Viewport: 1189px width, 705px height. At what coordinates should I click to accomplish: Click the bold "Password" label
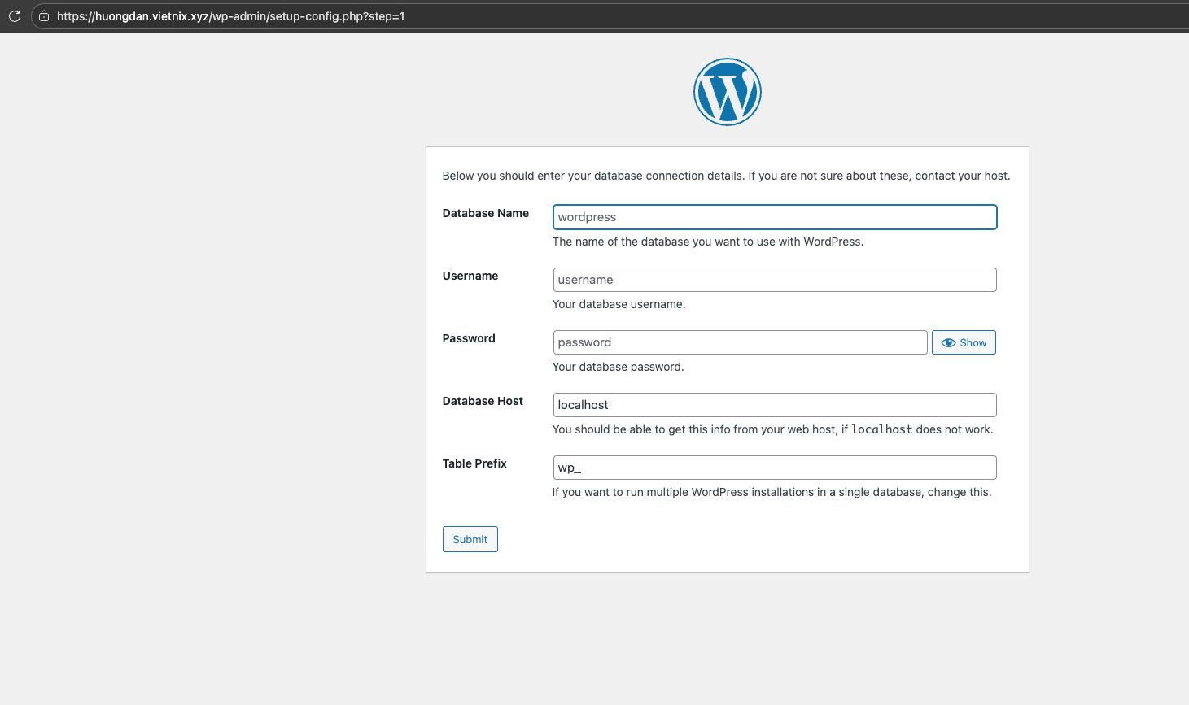click(468, 338)
